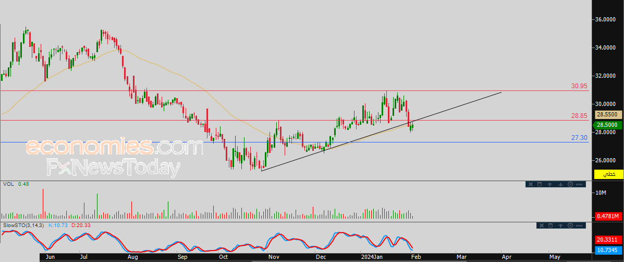Close the VOL indicator panel

(531, 184)
